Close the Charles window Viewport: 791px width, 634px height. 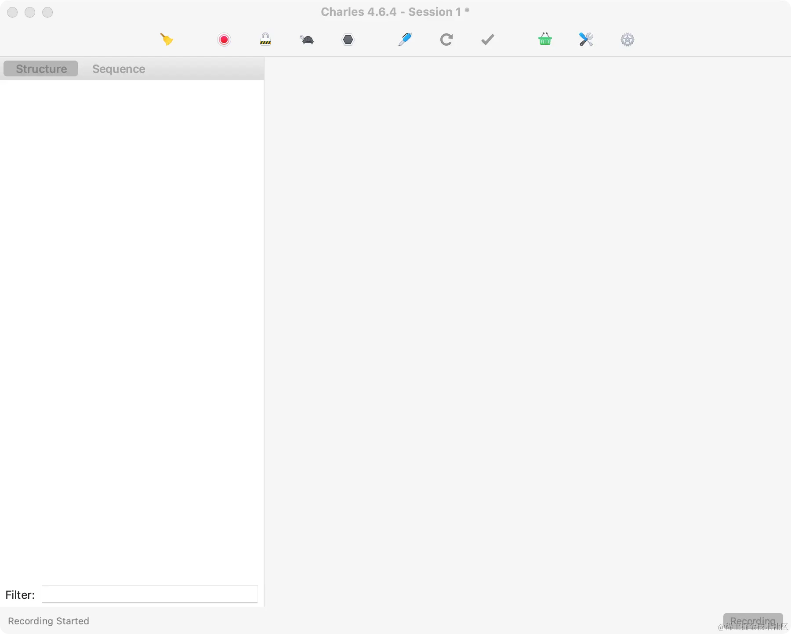12,12
